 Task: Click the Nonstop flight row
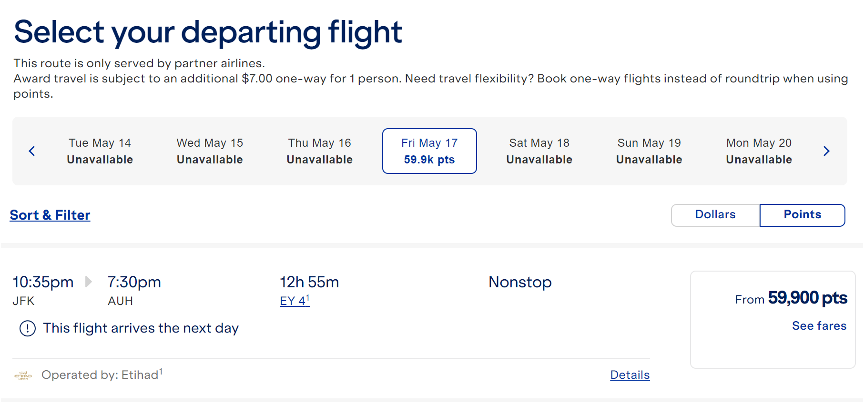pyautogui.click(x=519, y=282)
